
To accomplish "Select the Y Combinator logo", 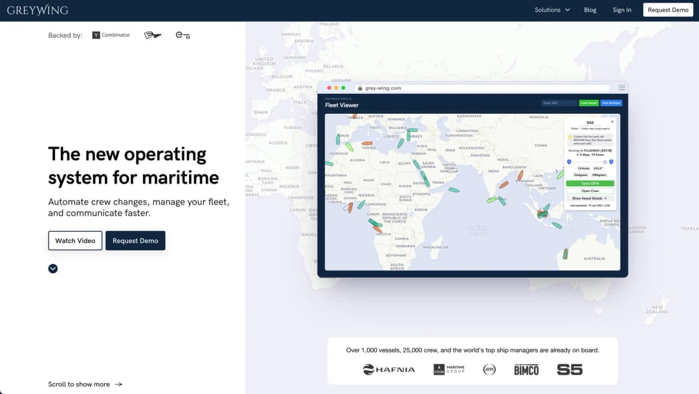I will coord(110,35).
